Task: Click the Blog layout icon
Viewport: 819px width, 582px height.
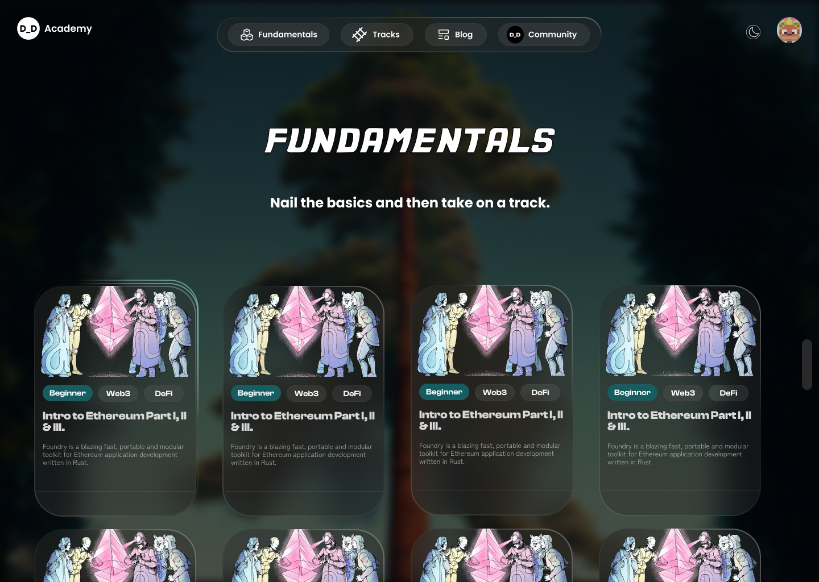Action: [x=444, y=35]
